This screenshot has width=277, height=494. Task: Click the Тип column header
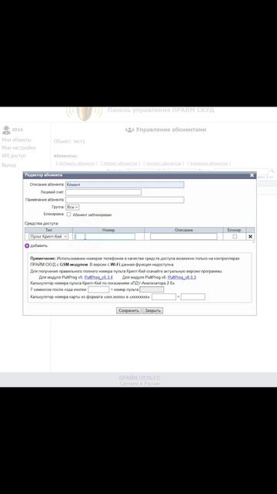[x=48, y=230]
